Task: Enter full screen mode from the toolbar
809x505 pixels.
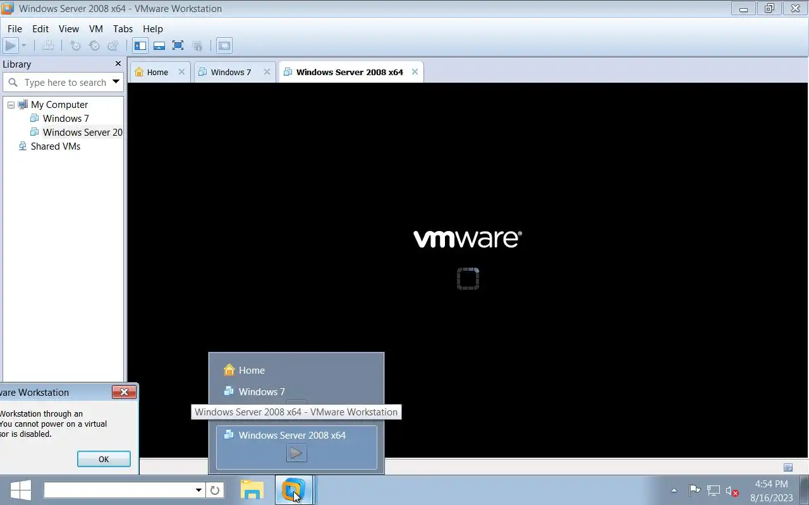Action: pyautogui.click(x=178, y=45)
